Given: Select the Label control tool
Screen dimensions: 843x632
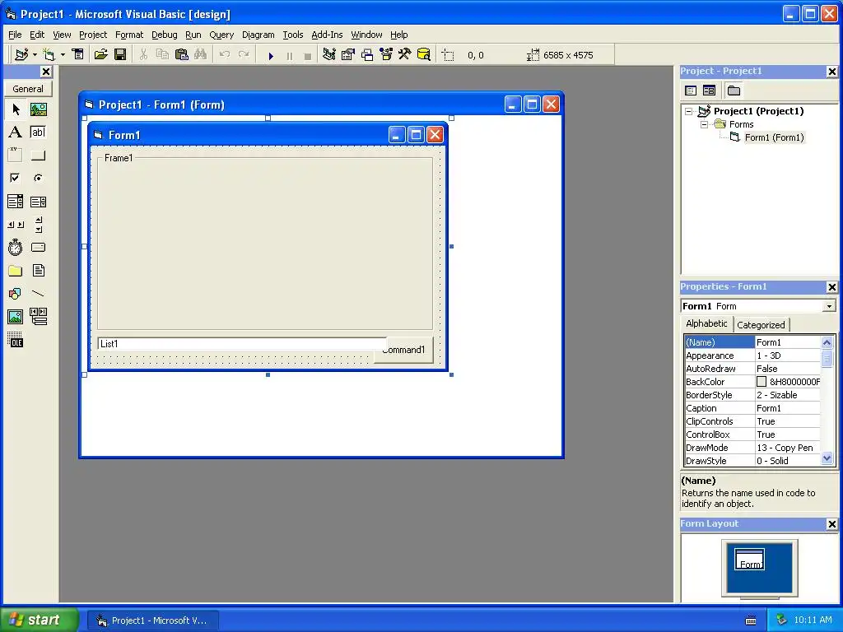Looking at the screenshot, I should pos(16,132).
